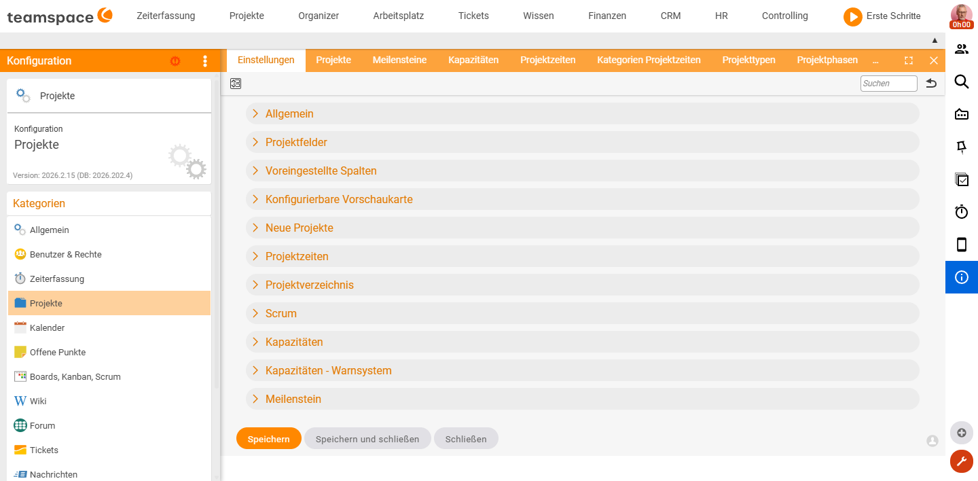The height and width of the screenshot is (481, 978).
Task: Show more tabs via the ellipsis
Action: coord(875,60)
